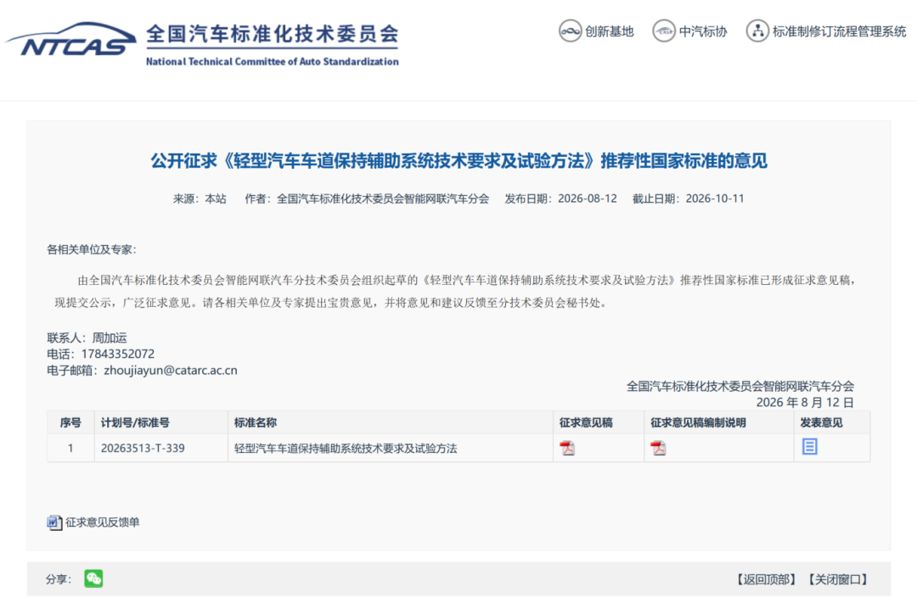Click National Technical Committee of Auto Standardization text

tap(273, 61)
